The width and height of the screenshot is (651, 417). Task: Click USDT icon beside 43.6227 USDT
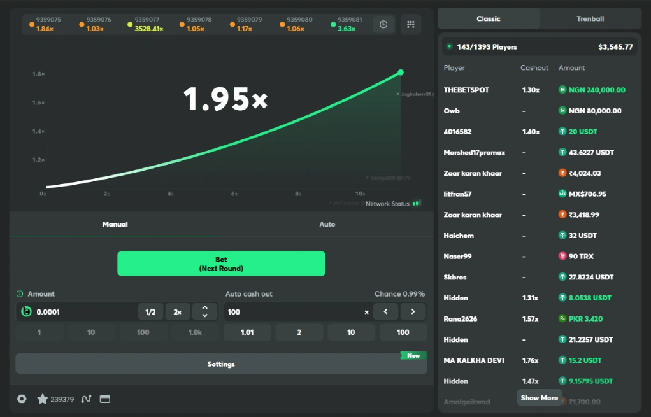tap(562, 152)
